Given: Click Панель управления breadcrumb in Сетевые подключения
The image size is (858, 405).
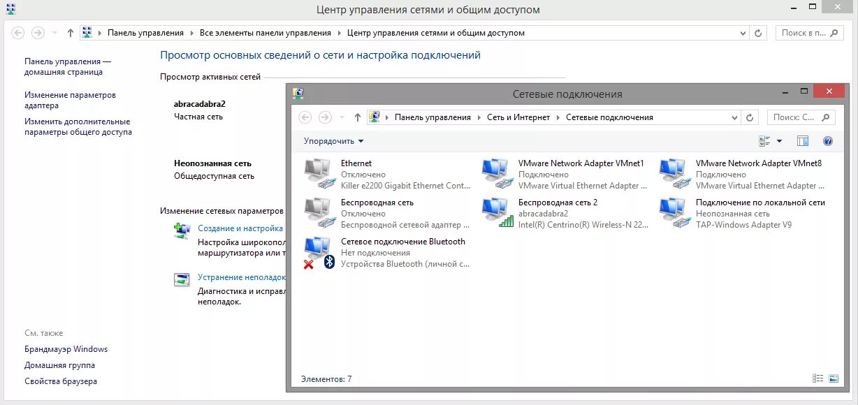Looking at the screenshot, I should click(x=432, y=117).
